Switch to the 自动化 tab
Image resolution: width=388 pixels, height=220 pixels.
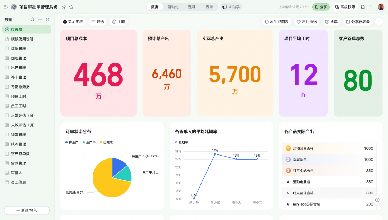(x=173, y=7)
